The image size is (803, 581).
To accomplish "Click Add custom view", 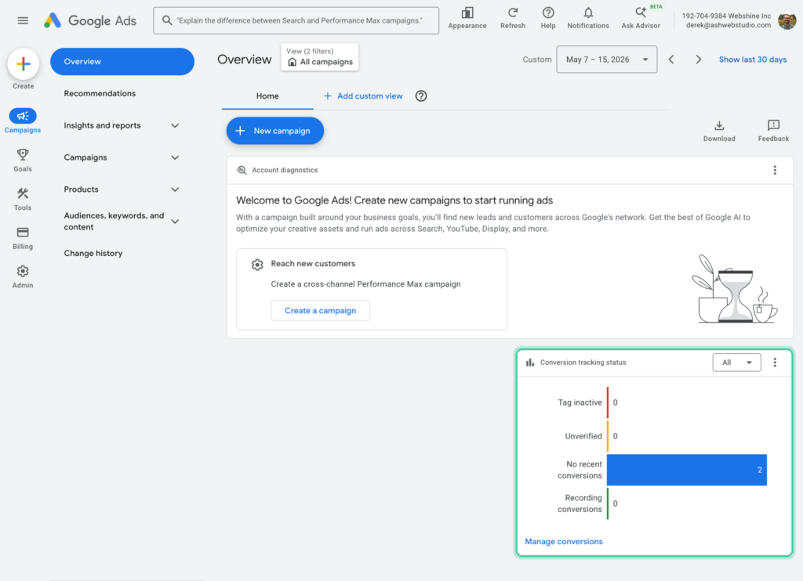I will tap(363, 96).
